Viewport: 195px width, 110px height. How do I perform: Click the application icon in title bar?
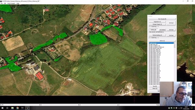[x=1, y=1]
